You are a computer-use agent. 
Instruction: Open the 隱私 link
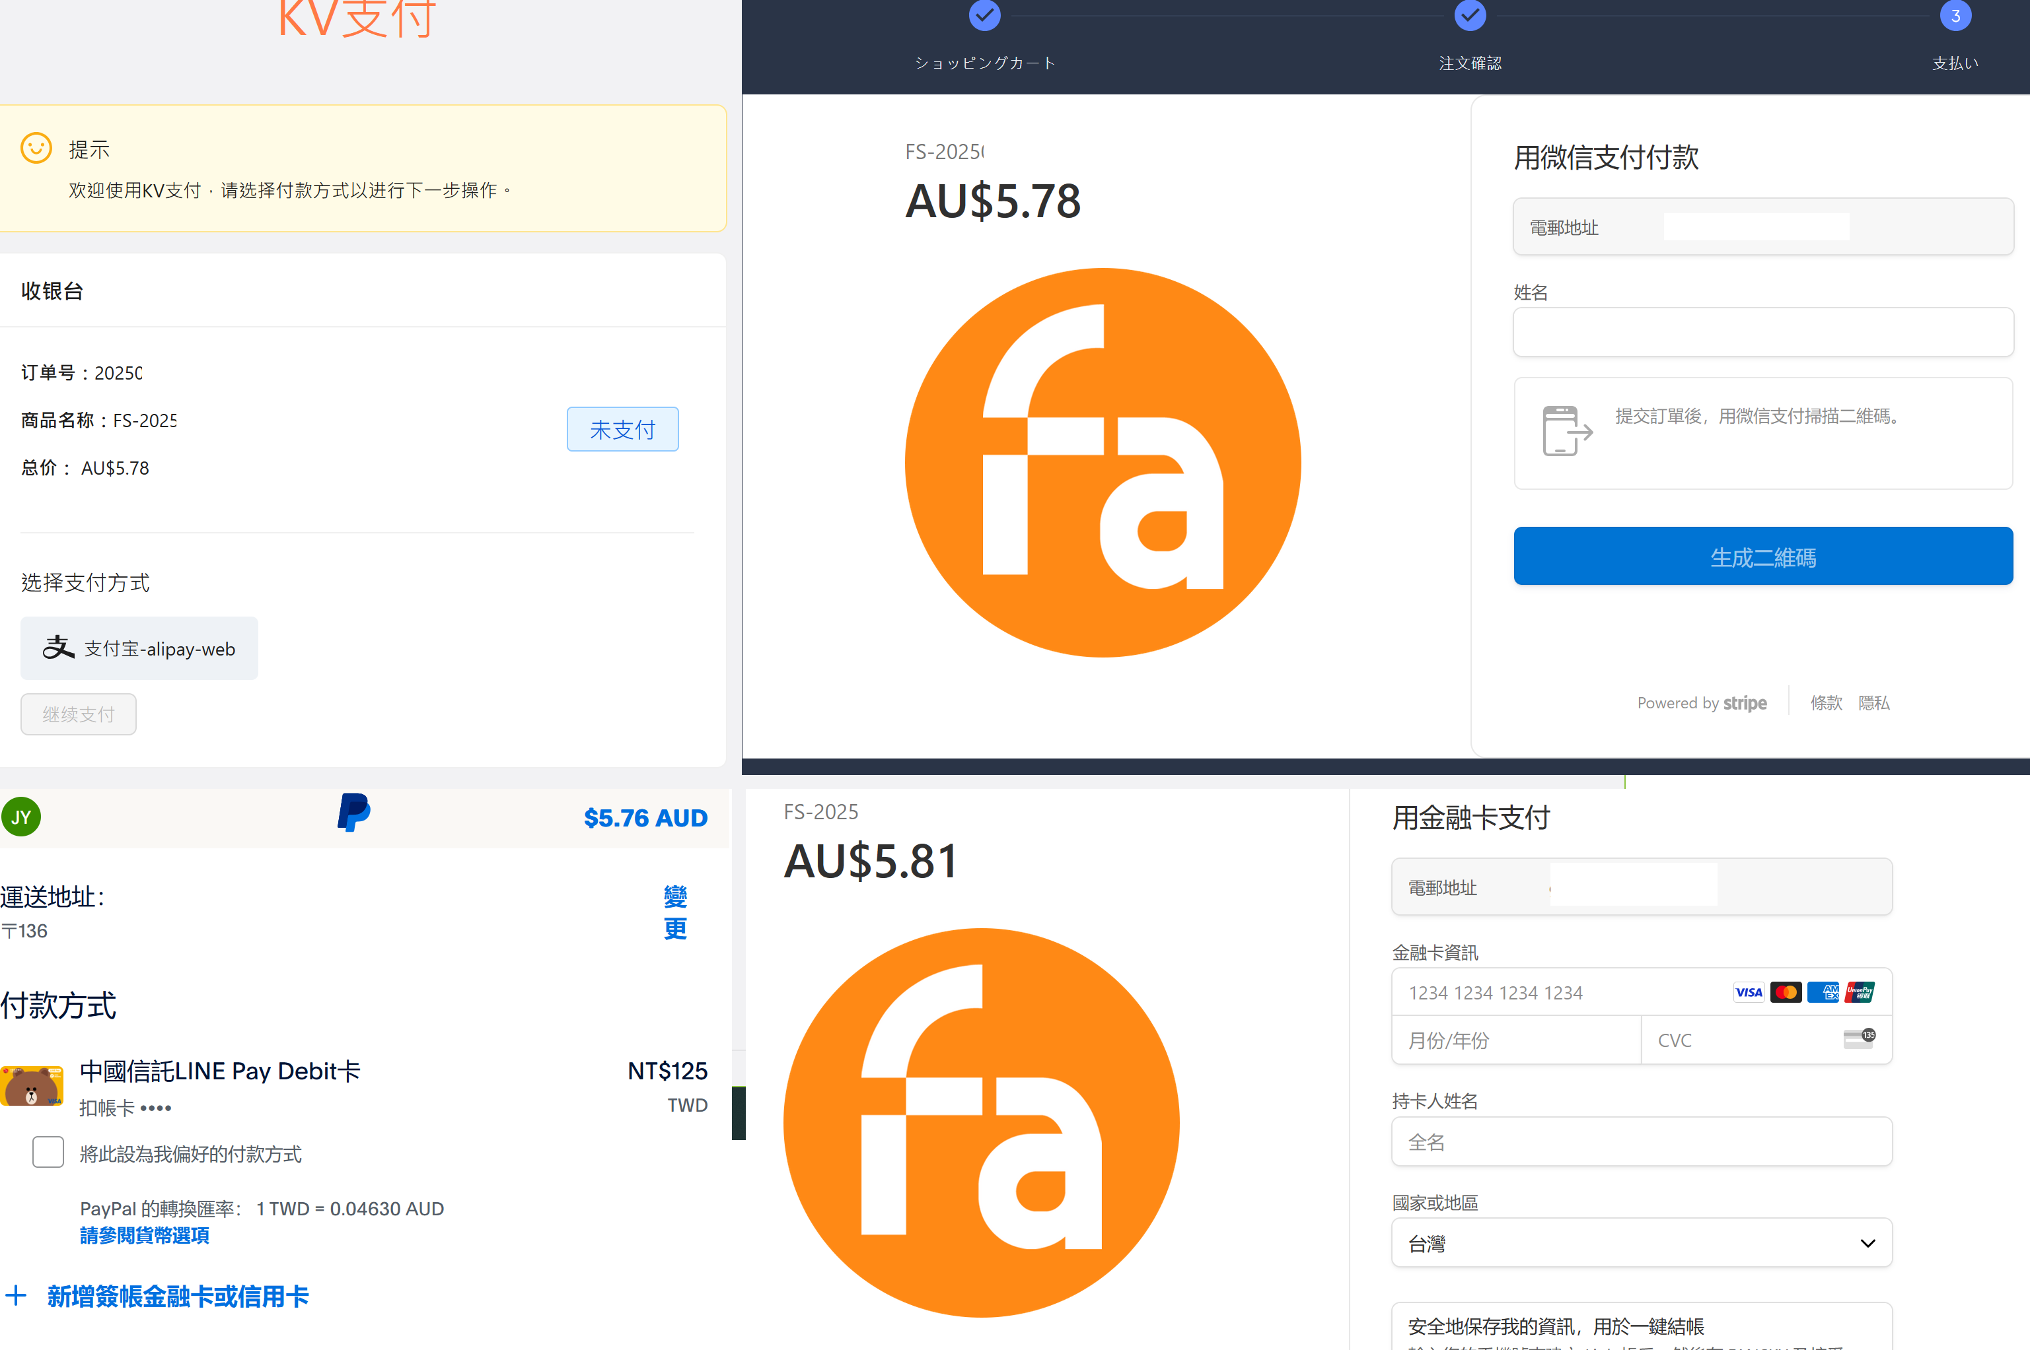(1874, 702)
